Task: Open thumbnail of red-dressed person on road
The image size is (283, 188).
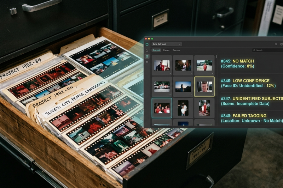Action: [x=204, y=65]
